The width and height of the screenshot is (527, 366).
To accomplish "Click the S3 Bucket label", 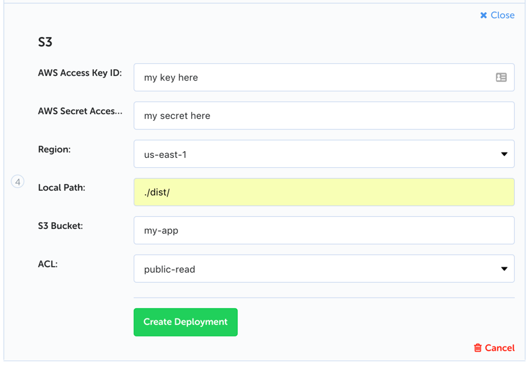I will click(x=60, y=226).
